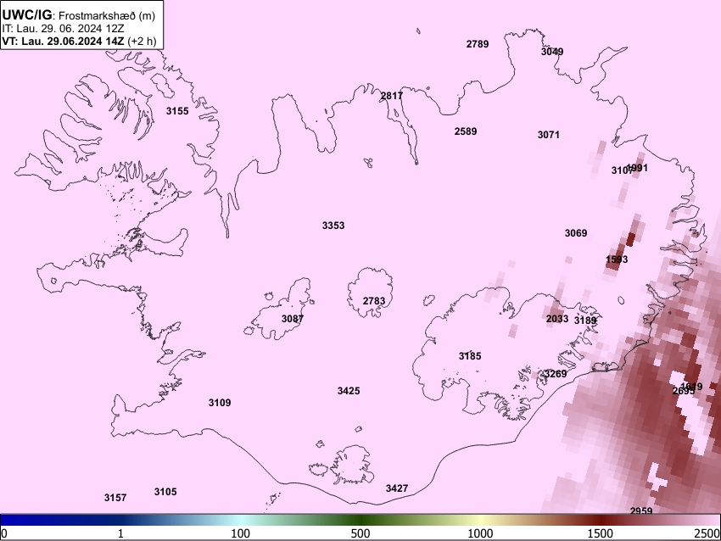
Task: Click the 1 label on the color scale
Action: pyautogui.click(x=120, y=533)
